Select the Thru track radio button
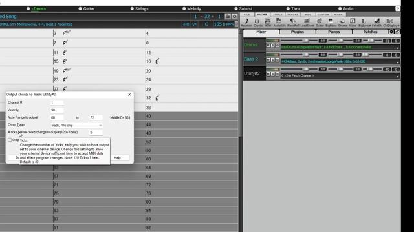Image resolution: width=414 pixels, height=232 pixels. [288, 8]
